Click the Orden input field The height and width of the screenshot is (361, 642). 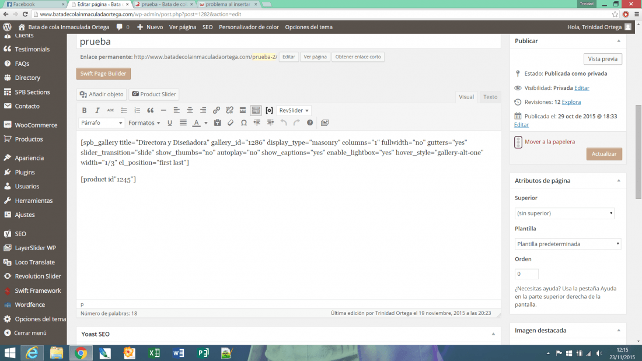click(526, 274)
